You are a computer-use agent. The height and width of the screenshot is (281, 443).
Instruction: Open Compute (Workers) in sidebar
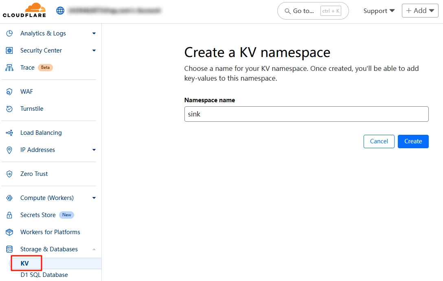point(47,198)
